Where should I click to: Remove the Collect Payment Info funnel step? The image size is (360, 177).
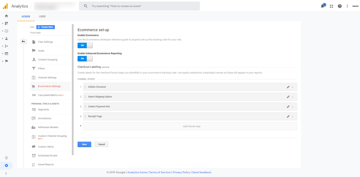[x=292, y=107]
